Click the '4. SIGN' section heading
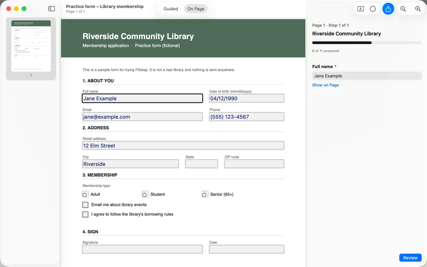427x267 pixels. point(90,232)
